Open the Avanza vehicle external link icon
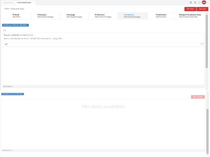The image size is (210, 157). pyautogui.click(x=202, y=44)
